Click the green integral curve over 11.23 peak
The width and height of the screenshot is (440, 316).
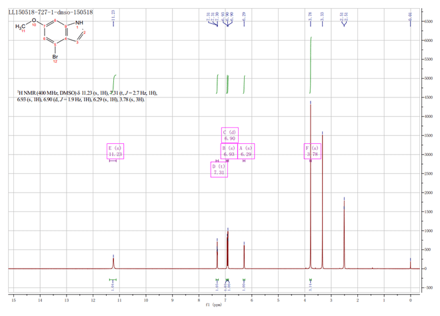point(113,83)
